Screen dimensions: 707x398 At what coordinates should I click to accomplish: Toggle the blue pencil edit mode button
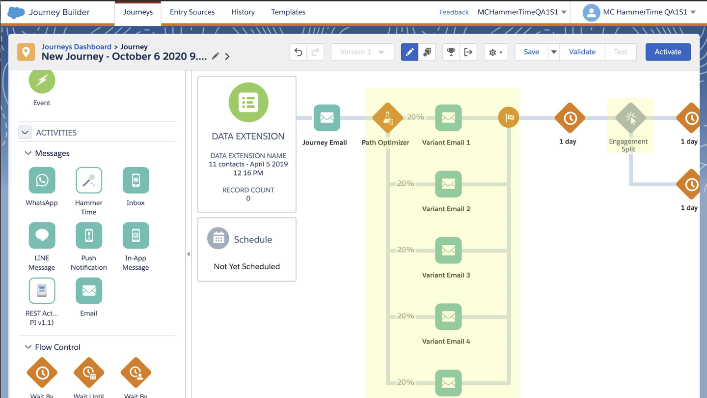(409, 52)
